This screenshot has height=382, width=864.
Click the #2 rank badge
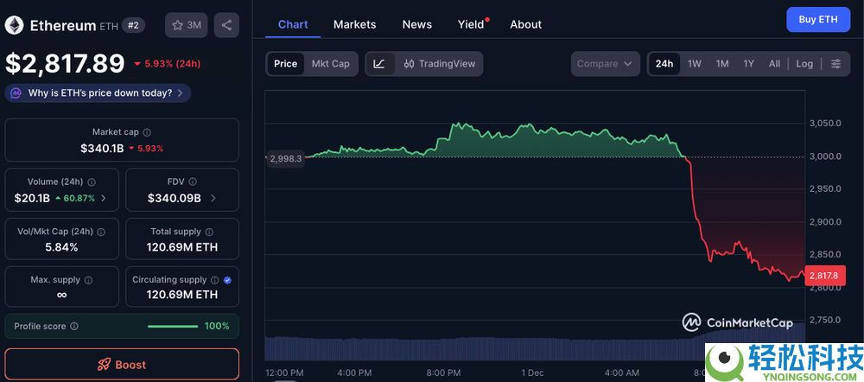133,25
